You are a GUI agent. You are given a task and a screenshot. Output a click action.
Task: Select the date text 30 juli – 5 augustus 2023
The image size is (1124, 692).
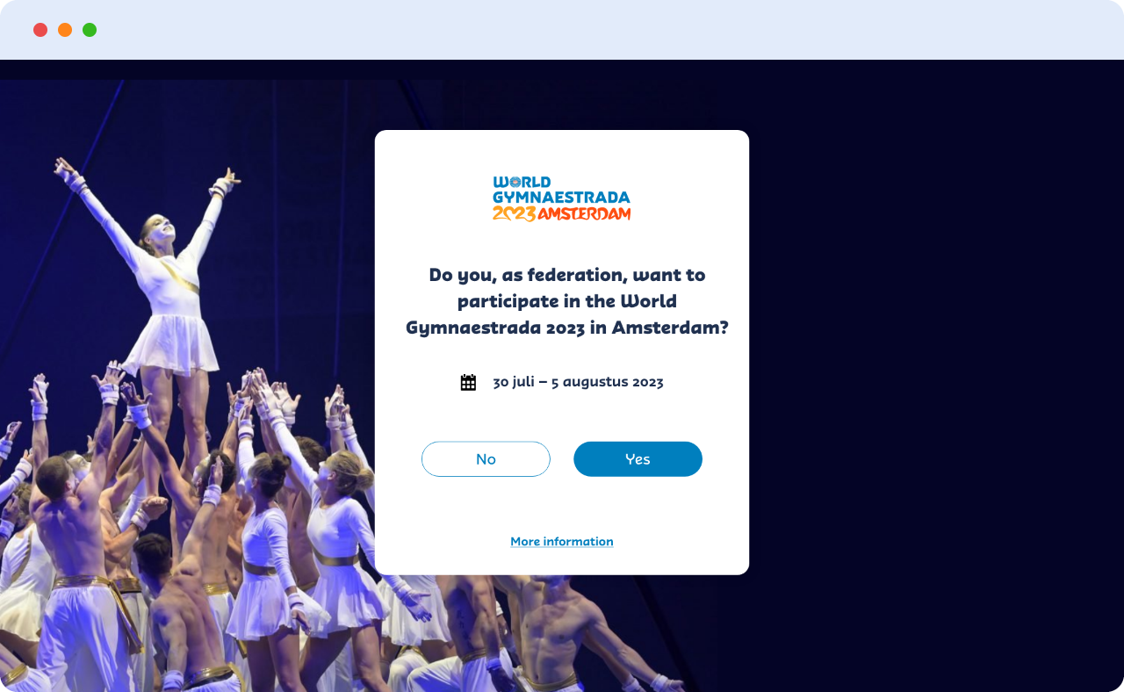coord(578,382)
